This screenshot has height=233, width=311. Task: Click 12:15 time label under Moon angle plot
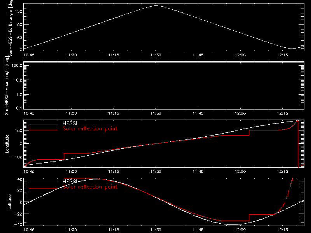(x=283, y=113)
